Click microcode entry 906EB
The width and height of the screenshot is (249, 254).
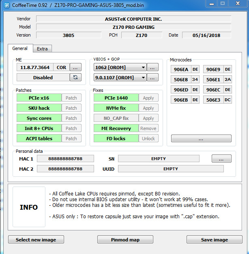pyautogui.click(x=181, y=100)
